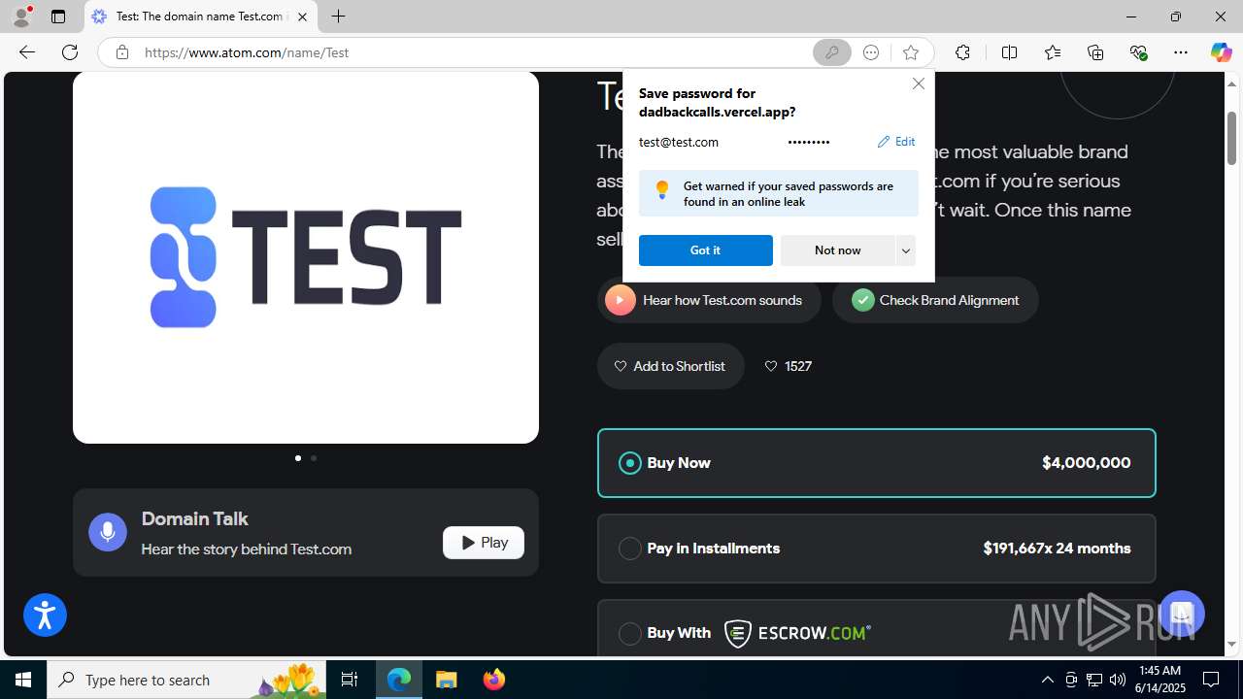Click the Domain Talk microphone icon
The image size is (1243, 699).
tap(108, 532)
